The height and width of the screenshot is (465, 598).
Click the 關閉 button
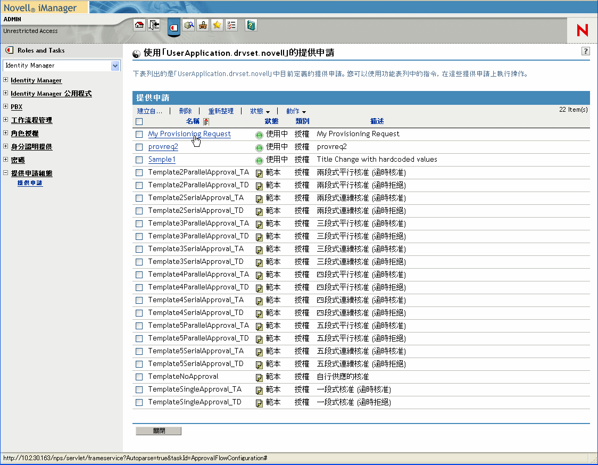(159, 430)
